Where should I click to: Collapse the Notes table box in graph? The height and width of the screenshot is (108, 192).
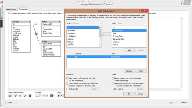coord(59,22)
